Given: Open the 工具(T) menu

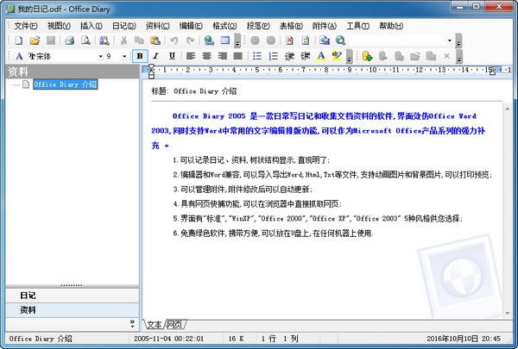Looking at the screenshot, I should 357,26.
